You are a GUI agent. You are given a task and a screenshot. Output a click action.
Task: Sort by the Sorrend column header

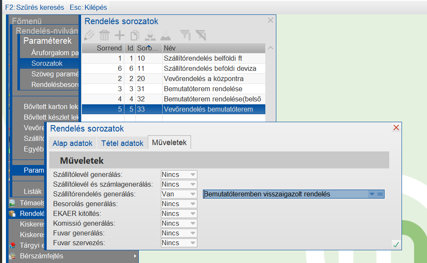pyautogui.click(x=103, y=48)
